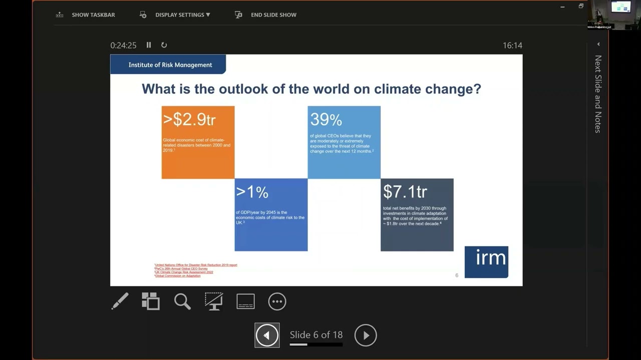Click the Show Taskbar icon
The image size is (641, 360).
pos(60,14)
